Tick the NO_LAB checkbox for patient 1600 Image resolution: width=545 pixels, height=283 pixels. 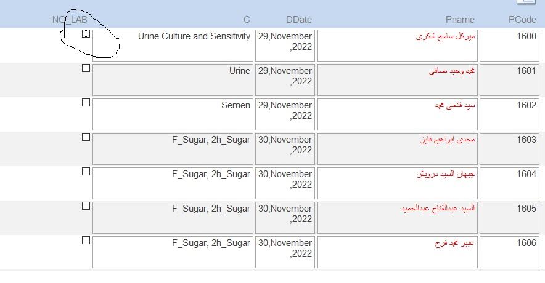pos(86,34)
